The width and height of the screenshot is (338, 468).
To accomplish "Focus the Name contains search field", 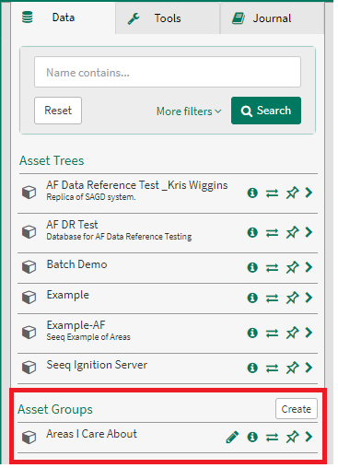I will tap(168, 72).
